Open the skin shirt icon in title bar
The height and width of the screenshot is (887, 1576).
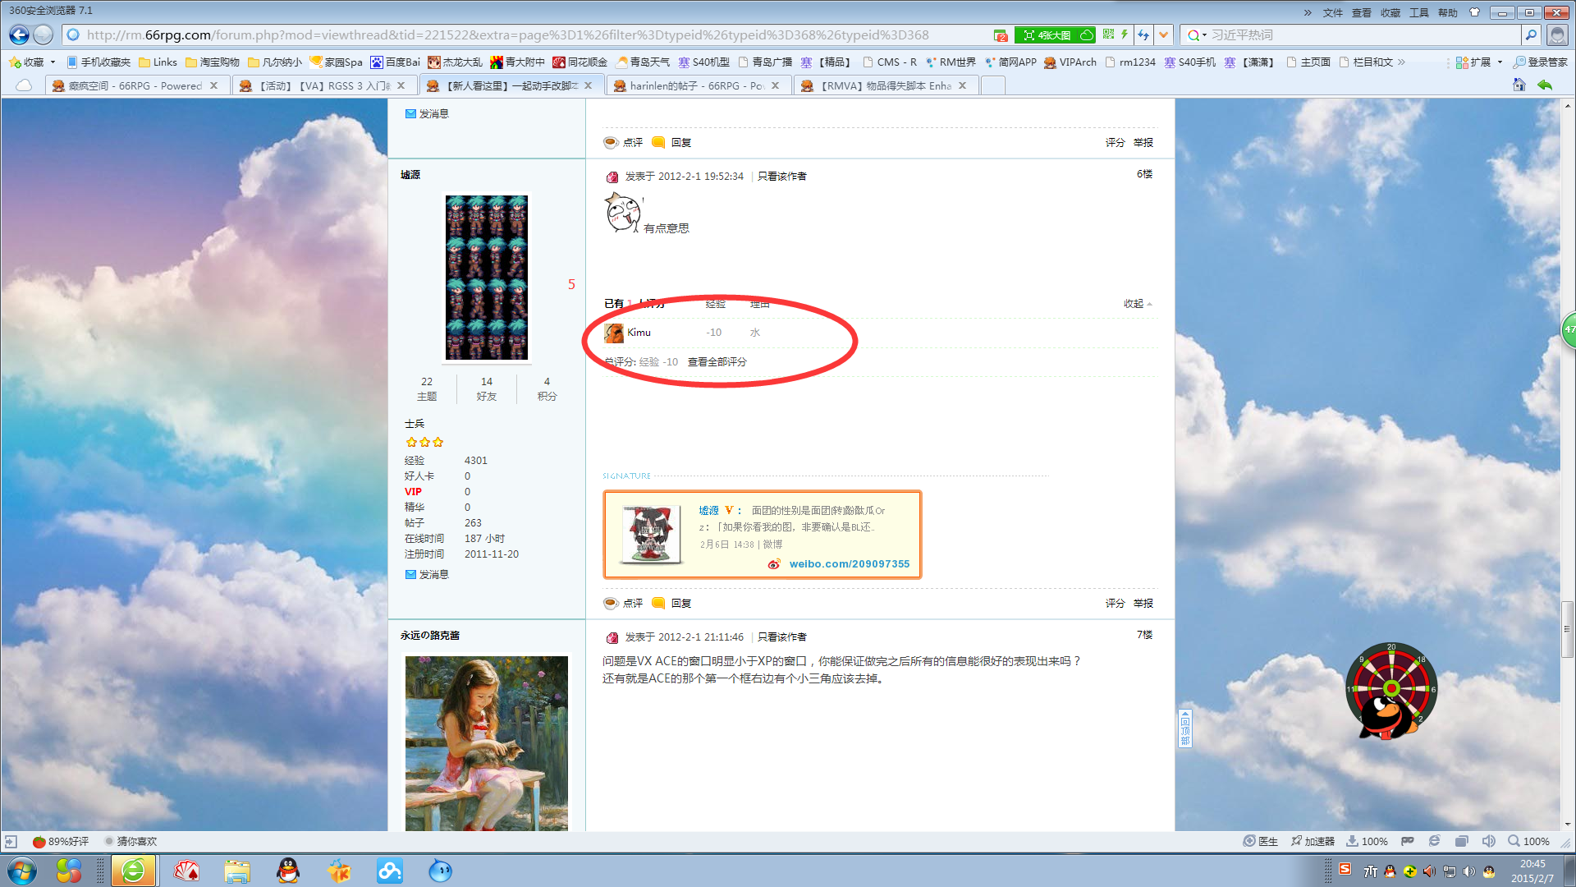(x=1475, y=11)
